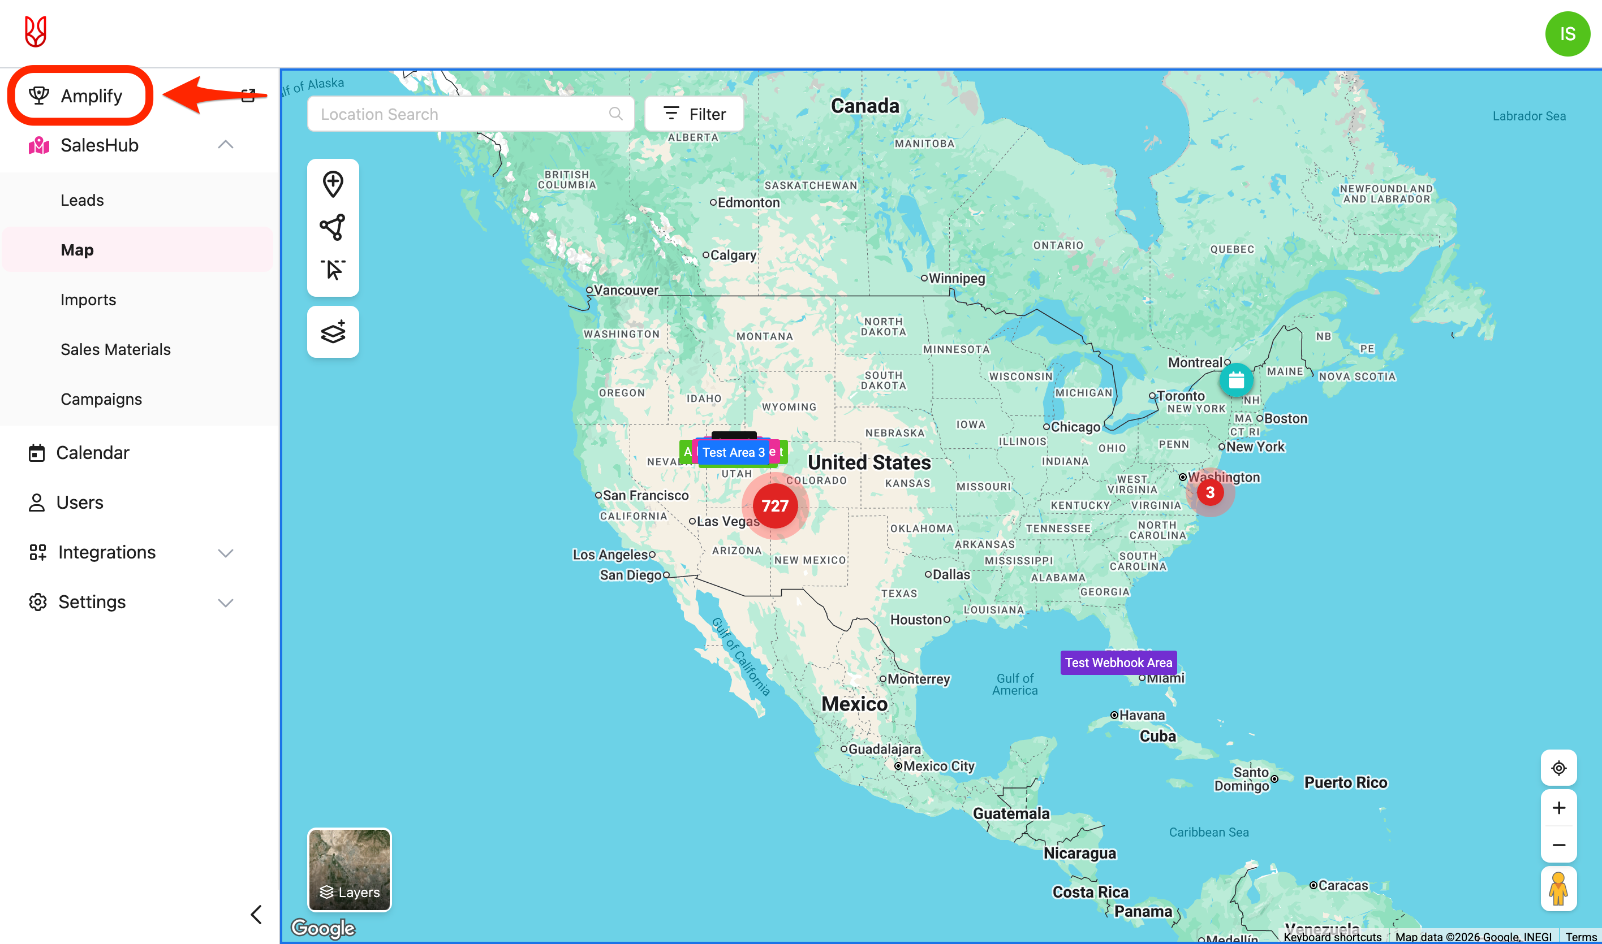Click the teal calendar map marker
This screenshot has height=944, width=1602.
[1236, 380]
